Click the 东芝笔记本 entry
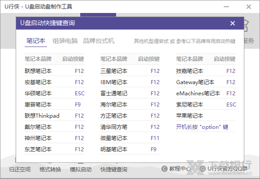The height and width of the screenshot is (179, 260). click(38, 149)
